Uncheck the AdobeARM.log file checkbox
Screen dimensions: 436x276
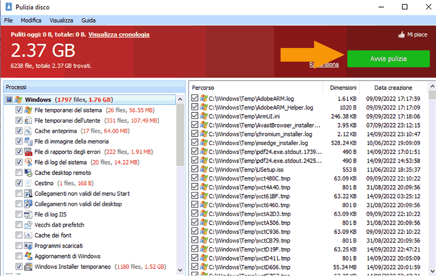point(195,99)
